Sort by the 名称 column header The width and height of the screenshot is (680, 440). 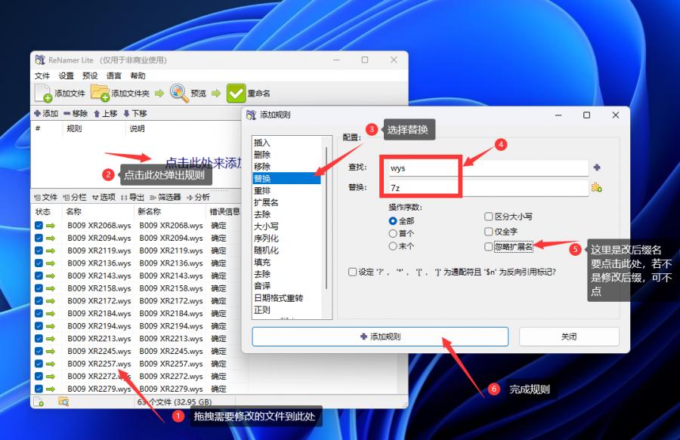tap(74, 211)
